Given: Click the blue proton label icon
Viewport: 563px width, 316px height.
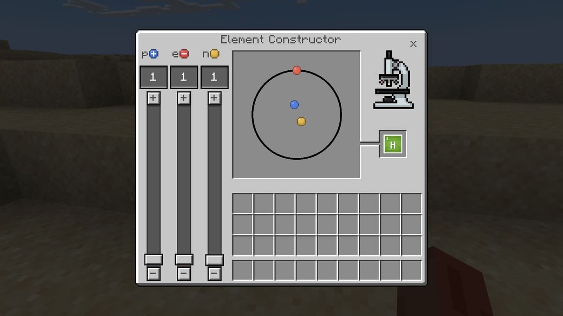Looking at the screenshot, I should pyautogui.click(x=153, y=54).
